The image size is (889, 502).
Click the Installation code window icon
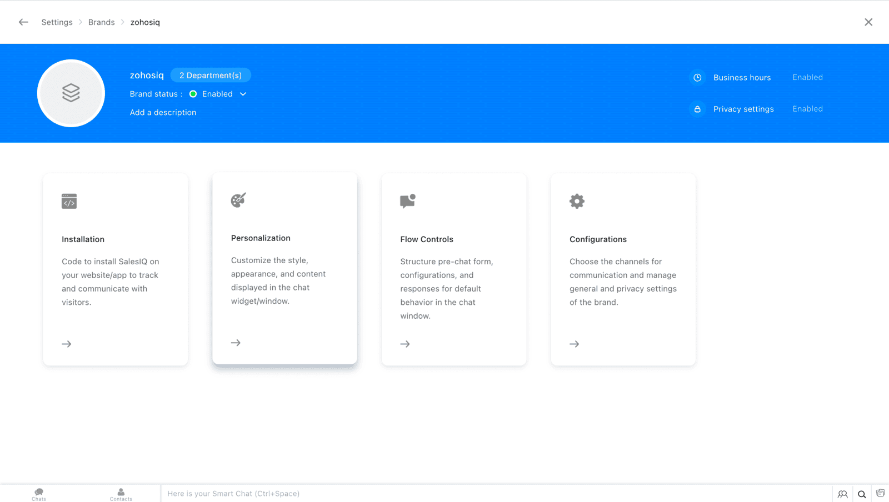69,201
